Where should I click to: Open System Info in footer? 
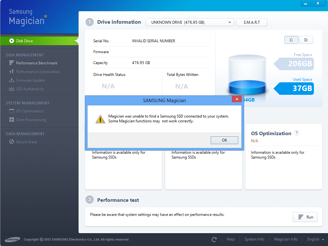point(254,239)
